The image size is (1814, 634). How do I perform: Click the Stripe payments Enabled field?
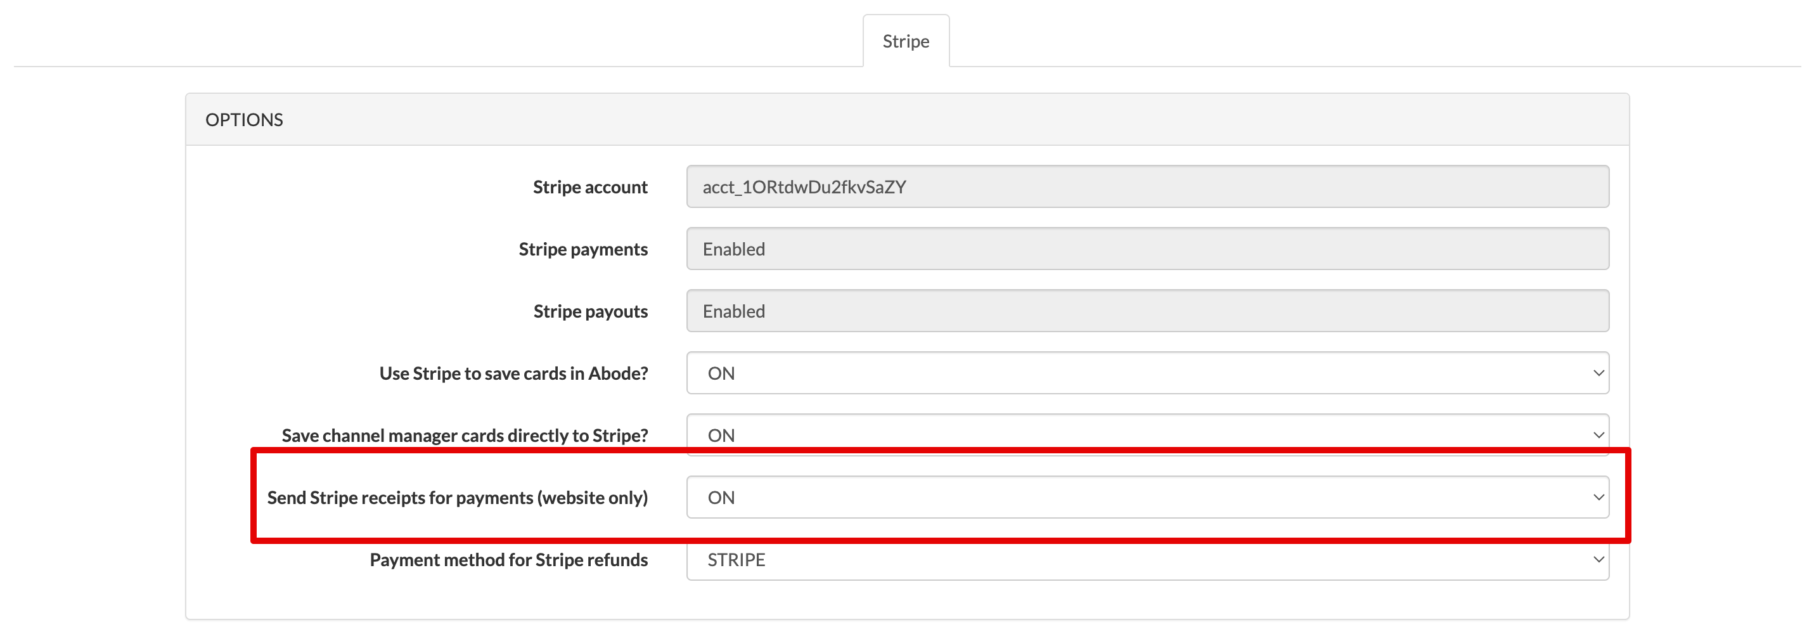1147,249
